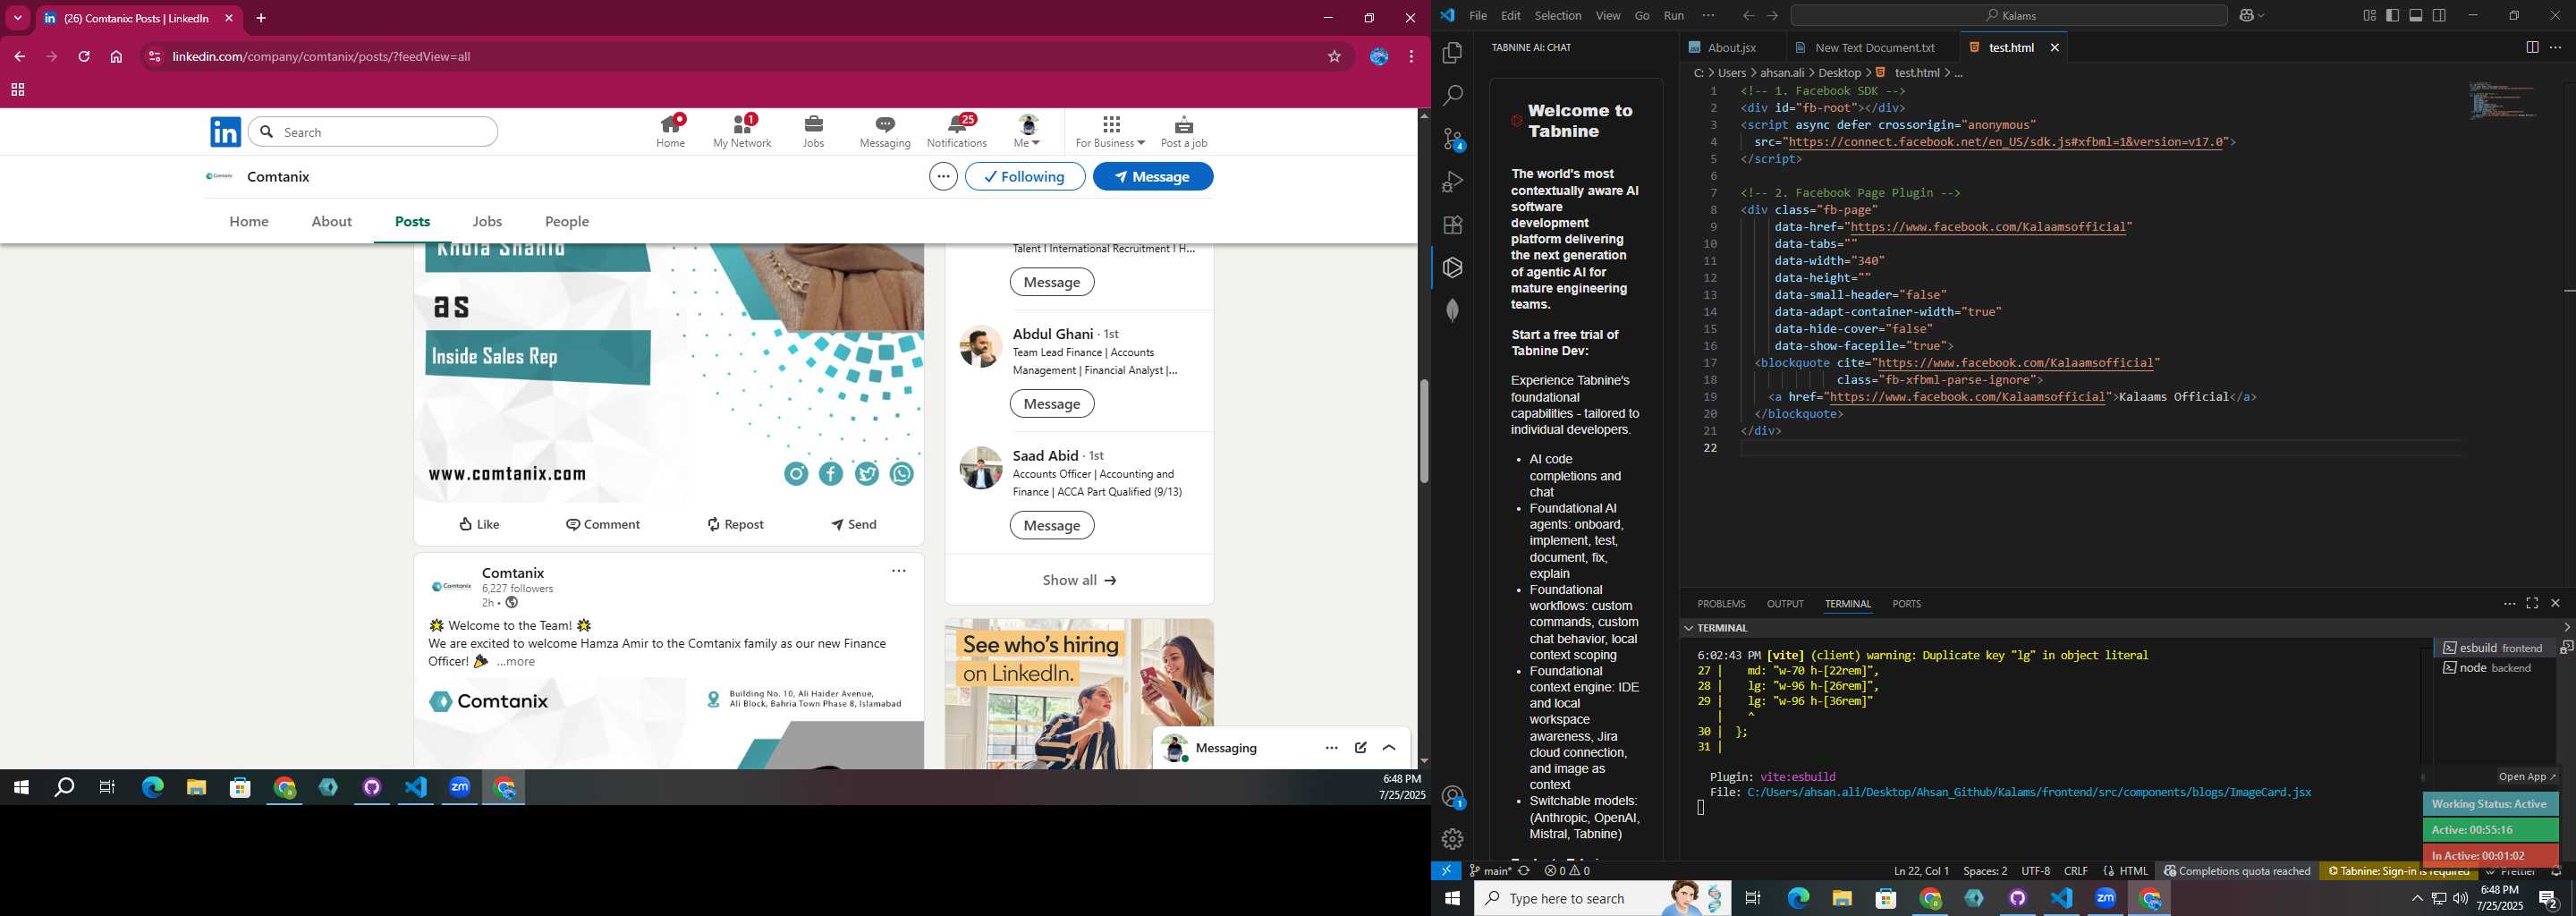Viewport: 2576px width, 916px height.
Task: Open VS Code Search view icon
Action: pyautogui.click(x=1452, y=96)
